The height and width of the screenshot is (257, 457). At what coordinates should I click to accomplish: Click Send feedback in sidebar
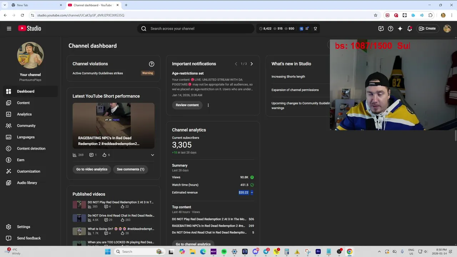tap(30, 238)
